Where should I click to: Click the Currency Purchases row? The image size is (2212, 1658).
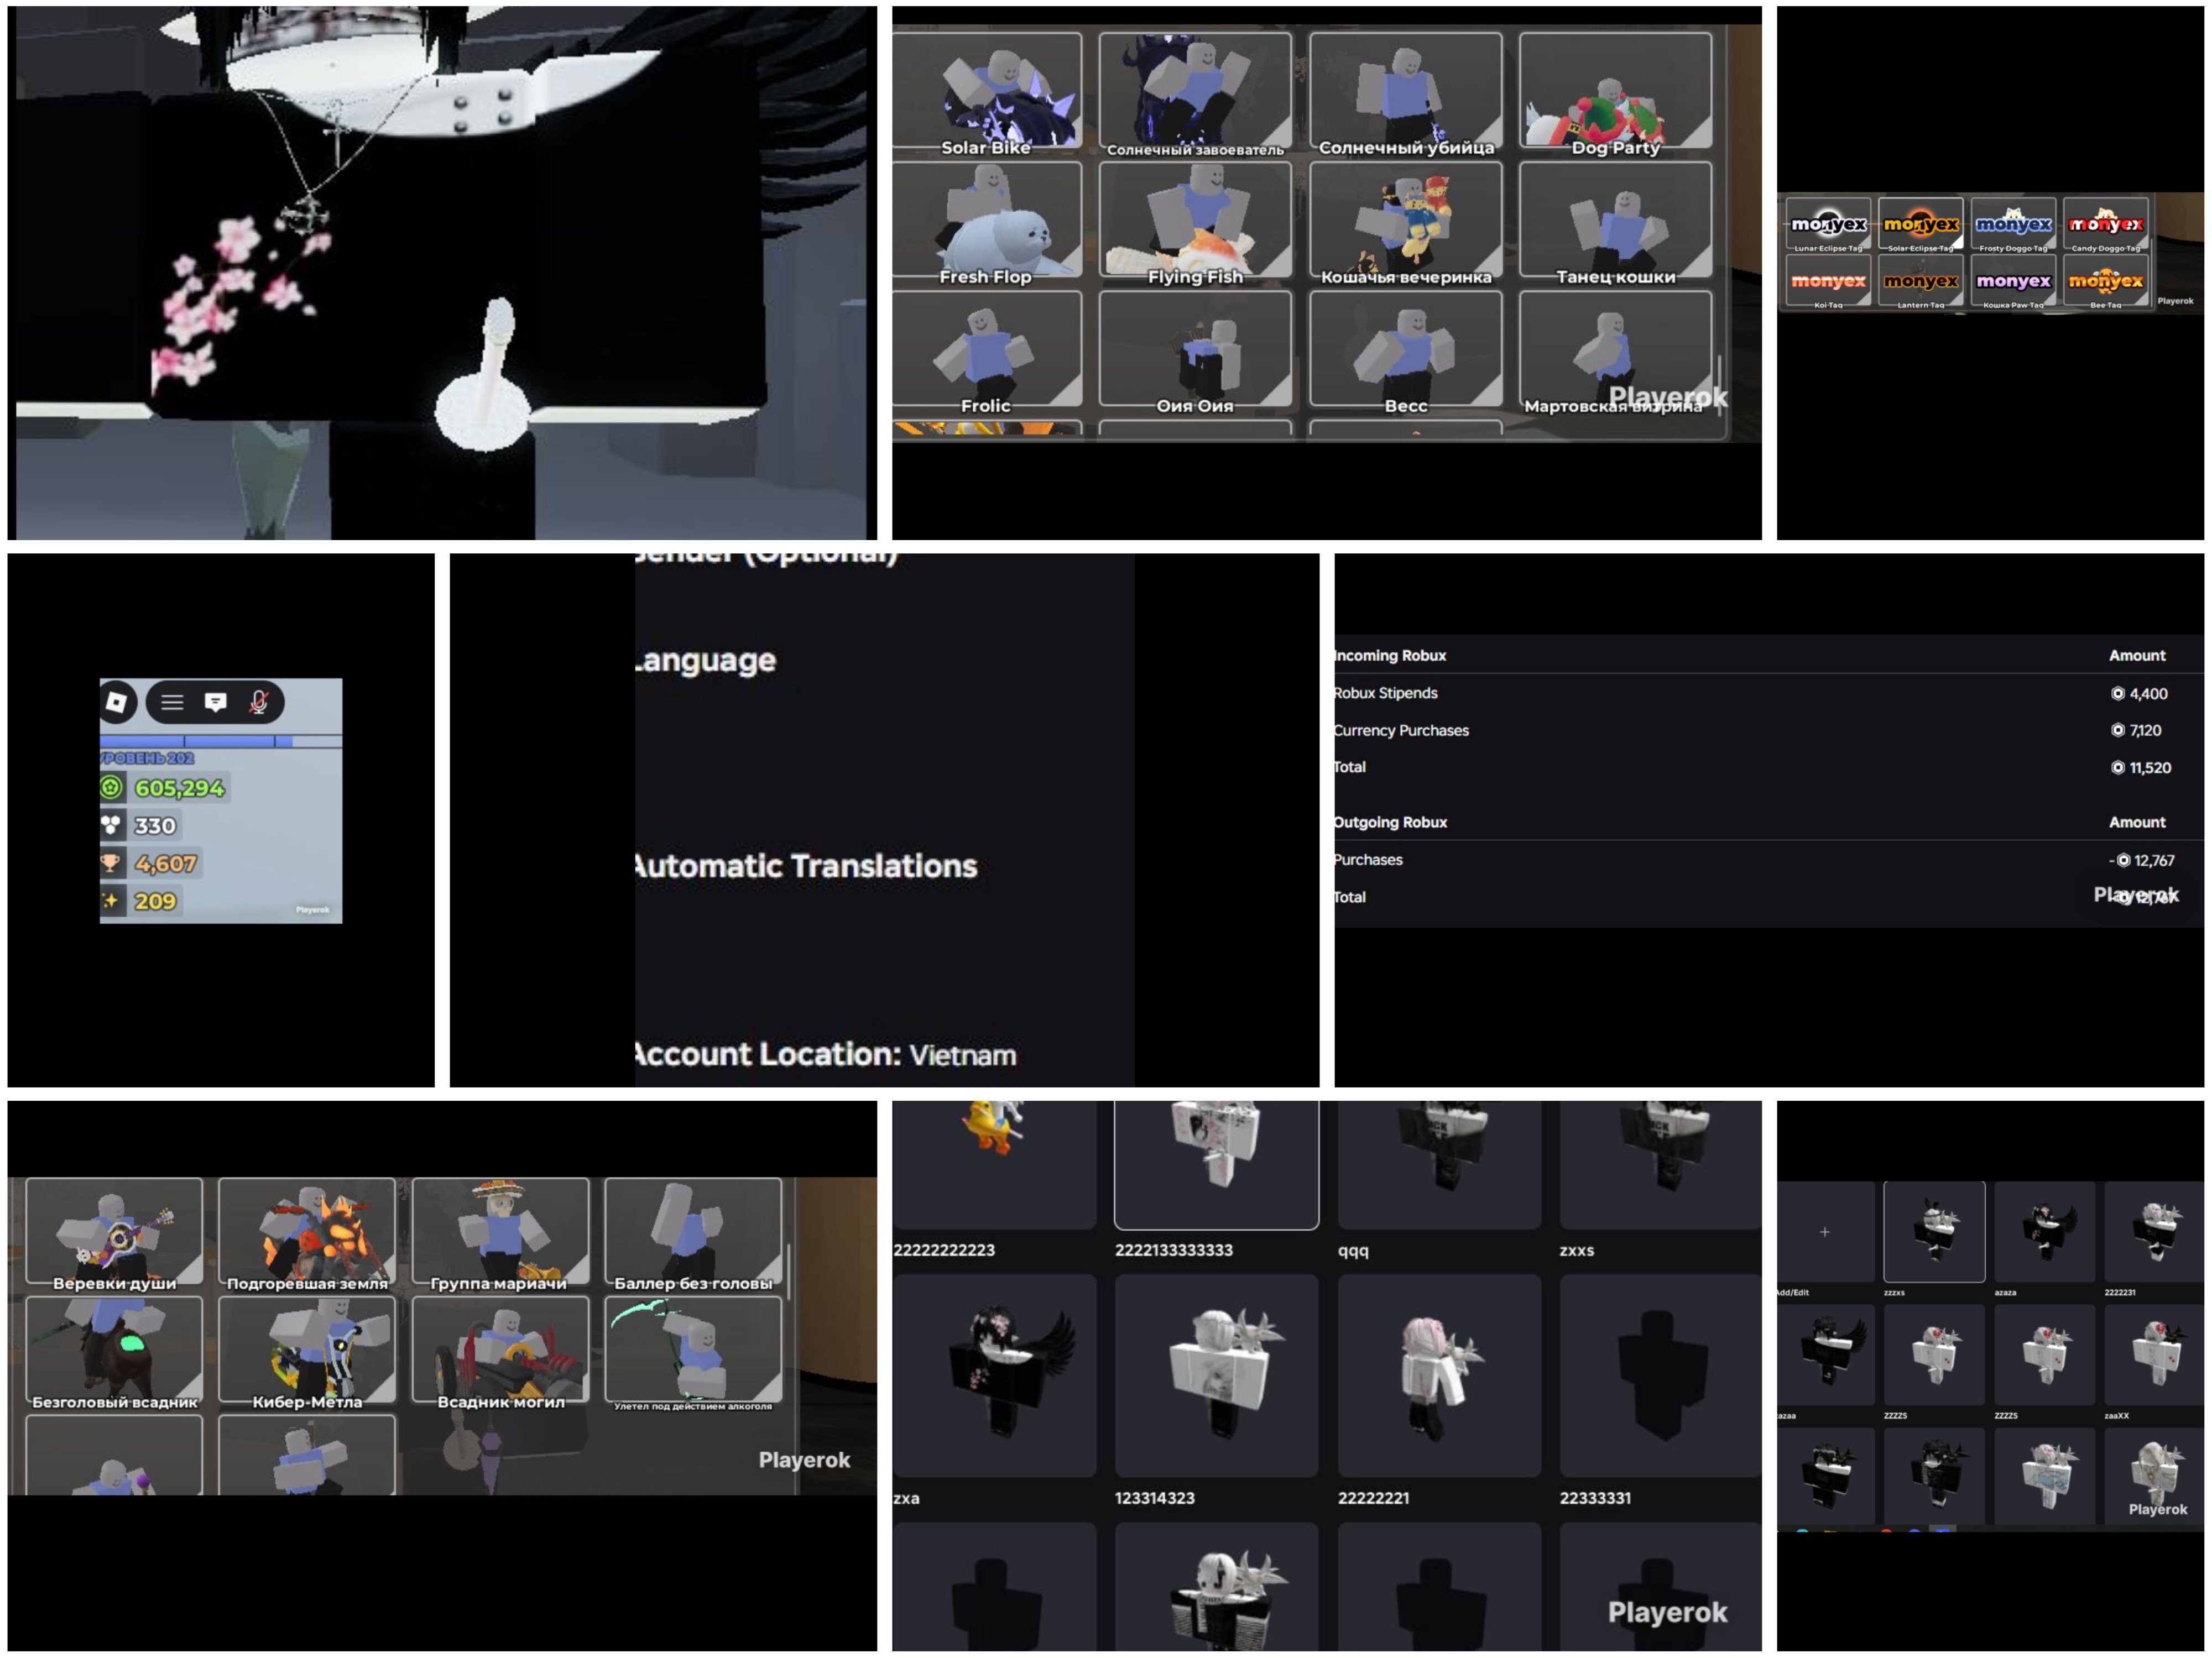[x=1769, y=730]
